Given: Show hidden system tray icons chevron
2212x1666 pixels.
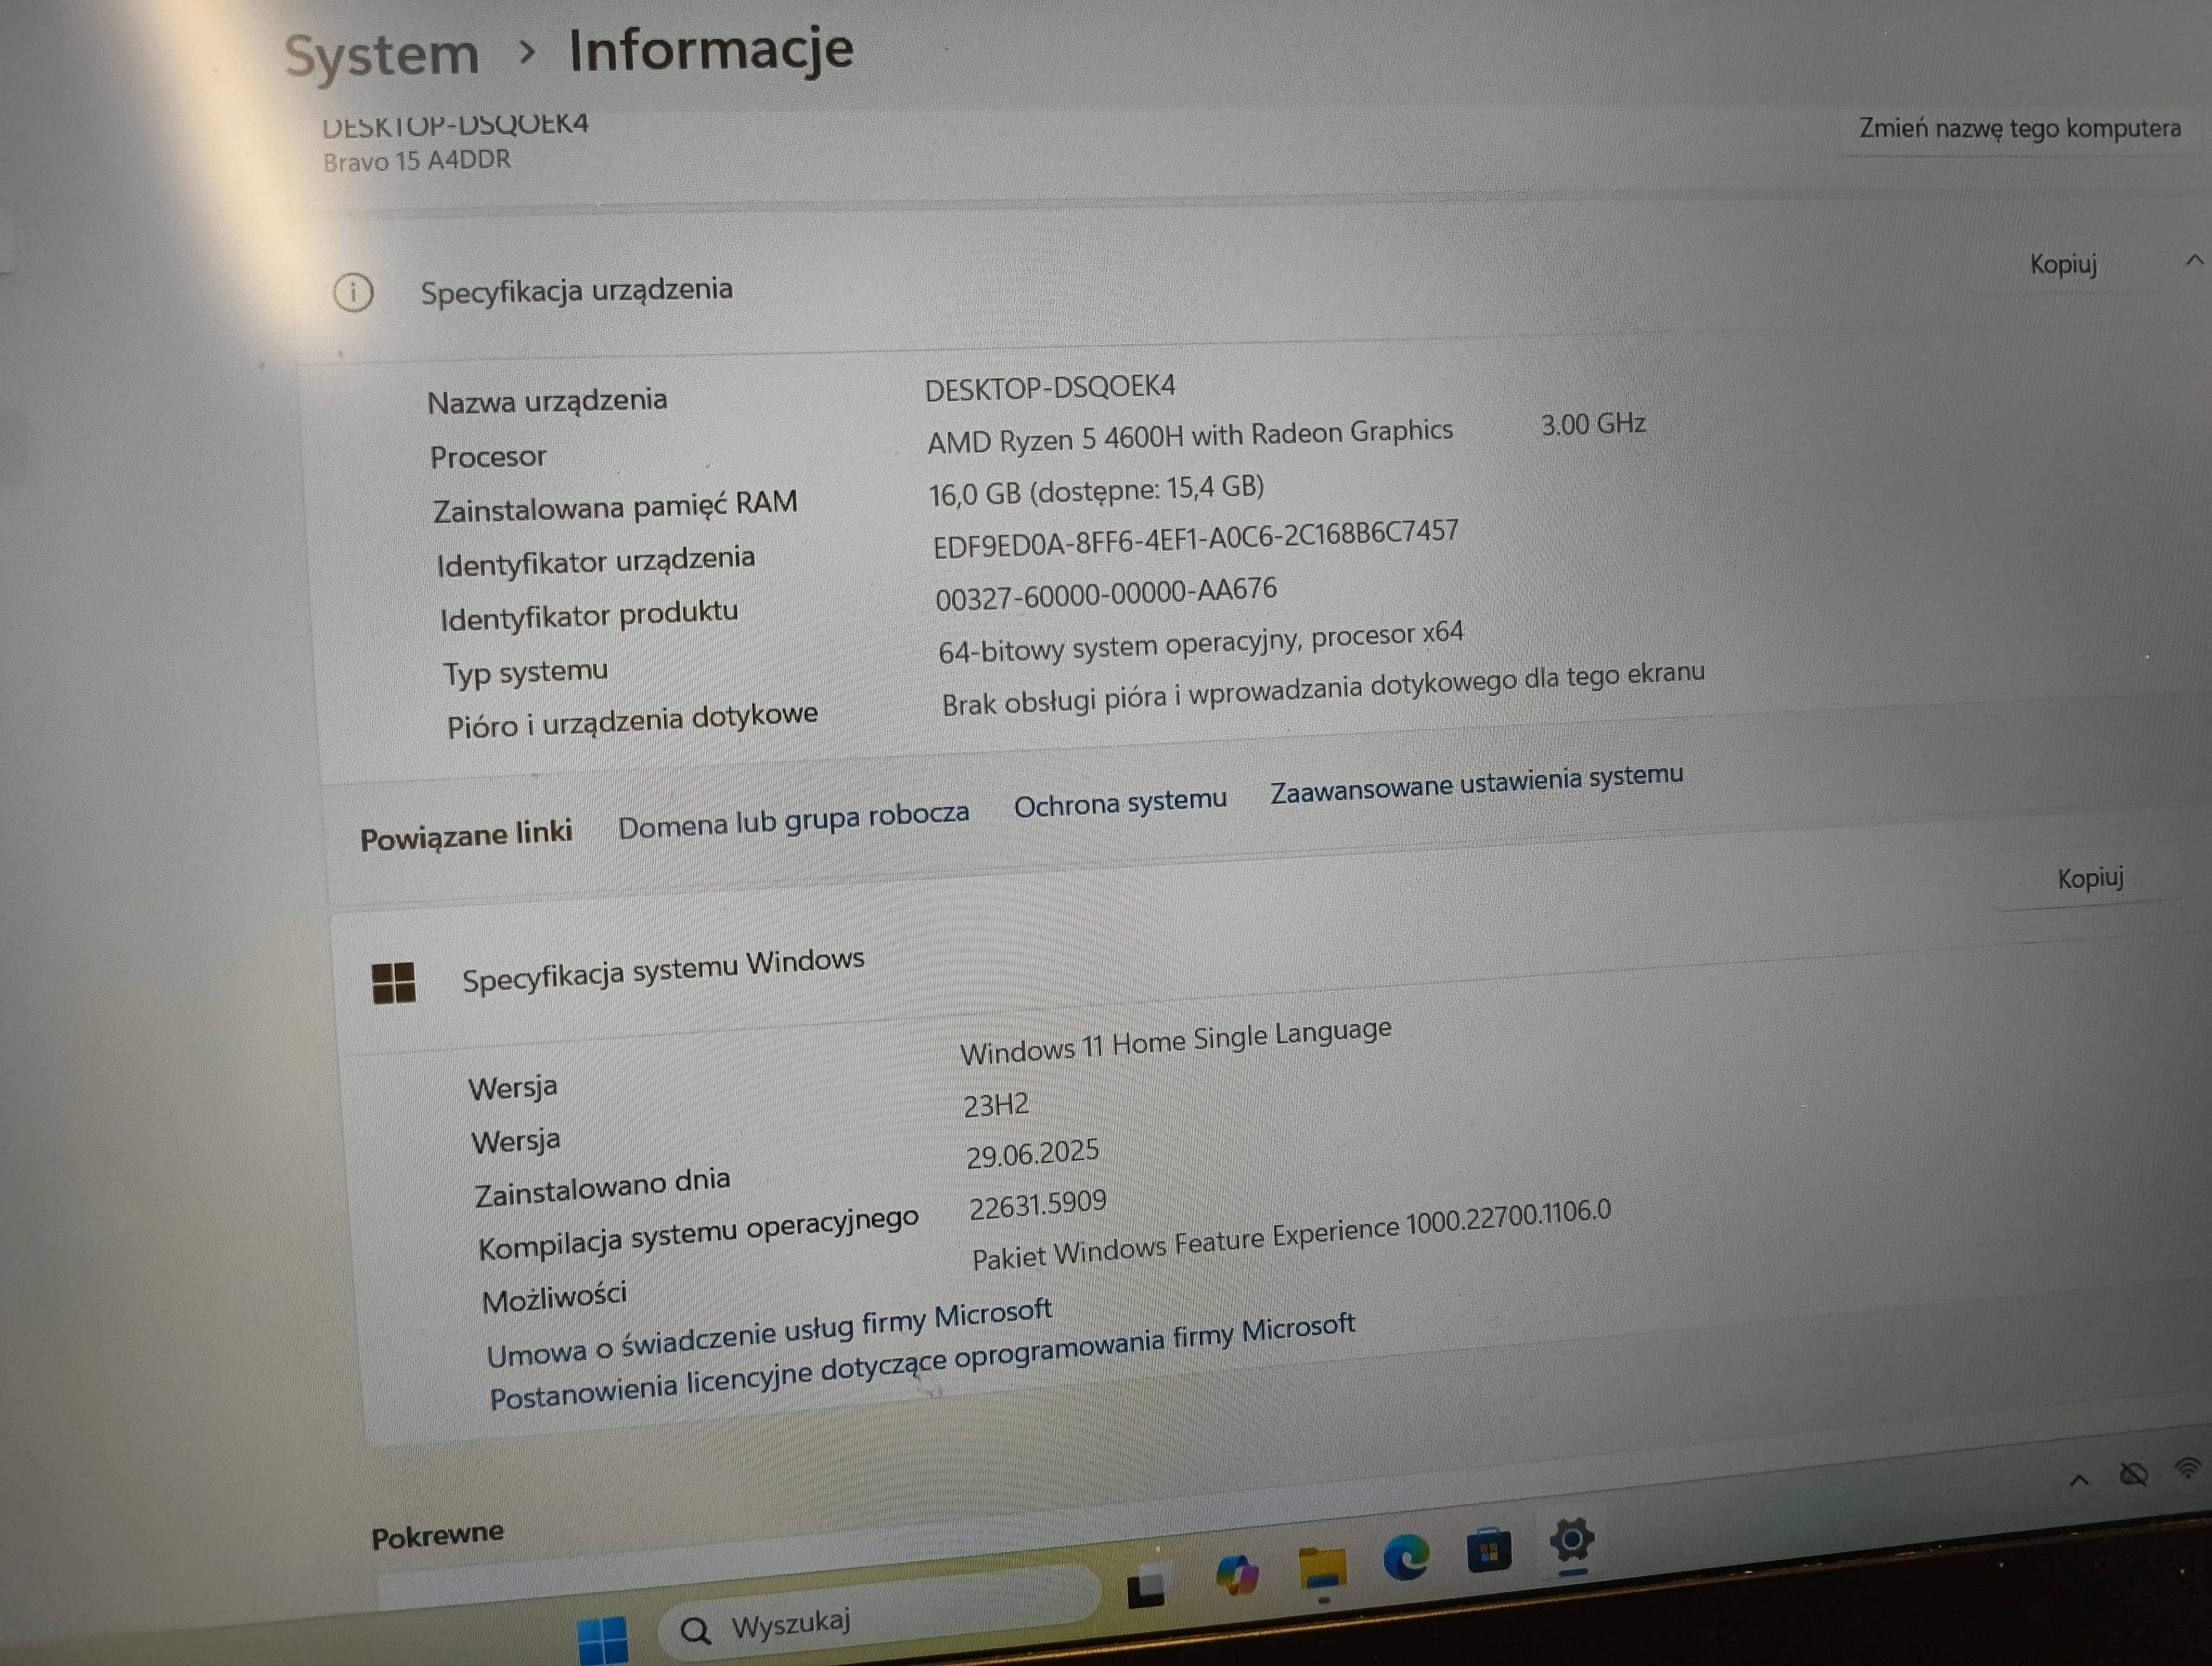Looking at the screenshot, I should [2079, 1480].
